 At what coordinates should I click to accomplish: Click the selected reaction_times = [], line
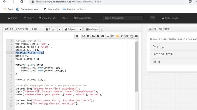(x=30, y=53)
